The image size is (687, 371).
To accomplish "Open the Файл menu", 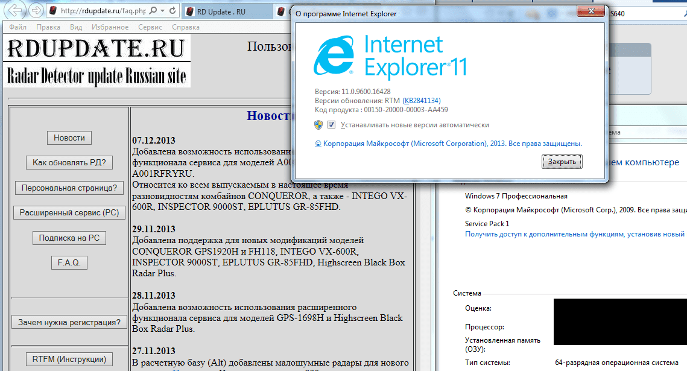I will click(17, 27).
